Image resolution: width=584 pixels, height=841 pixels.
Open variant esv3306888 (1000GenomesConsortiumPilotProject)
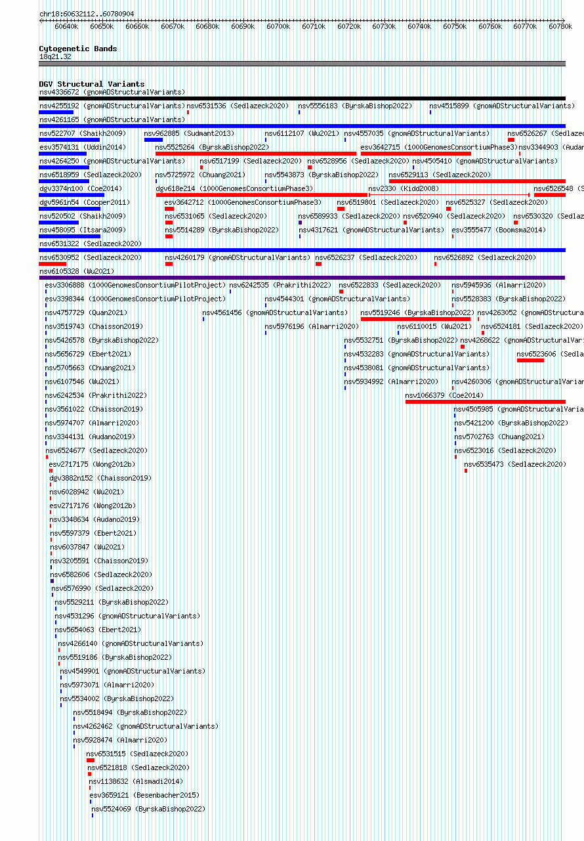[135, 285]
